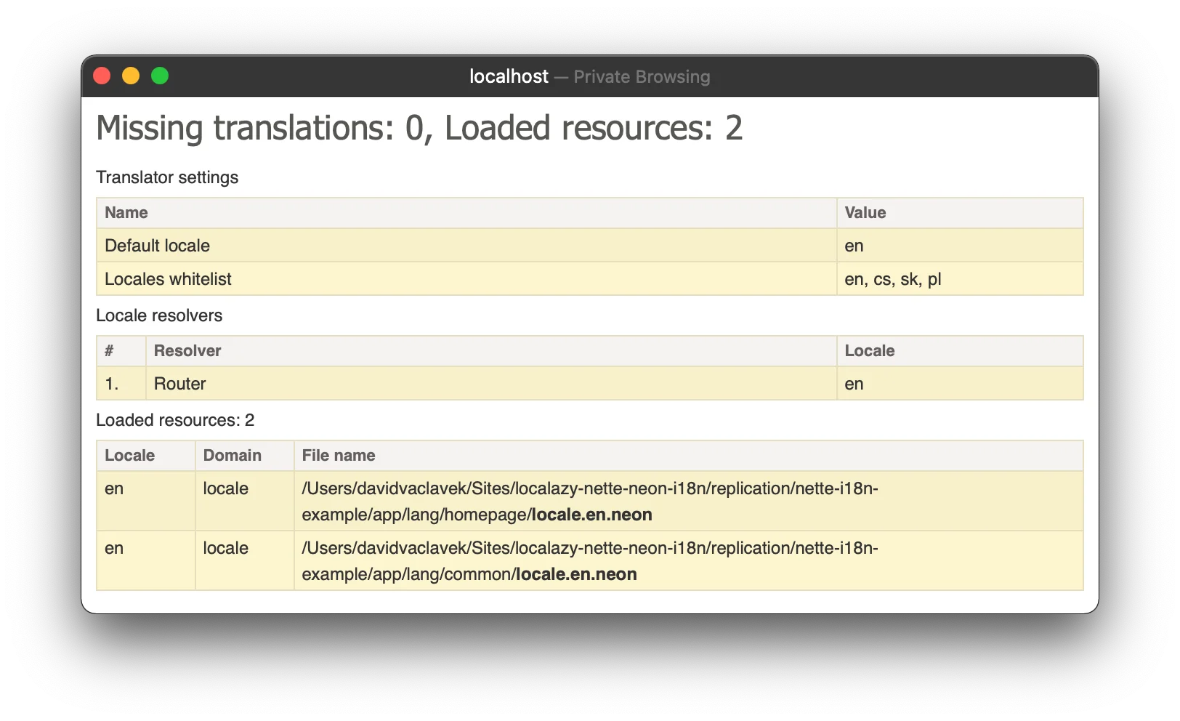The image size is (1180, 721).
Task: Click the homepage locale.en.neon file path
Action: pyautogui.click(x=589, y=502)
